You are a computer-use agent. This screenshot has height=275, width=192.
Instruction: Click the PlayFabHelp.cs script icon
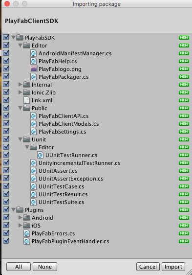(33, 61)
